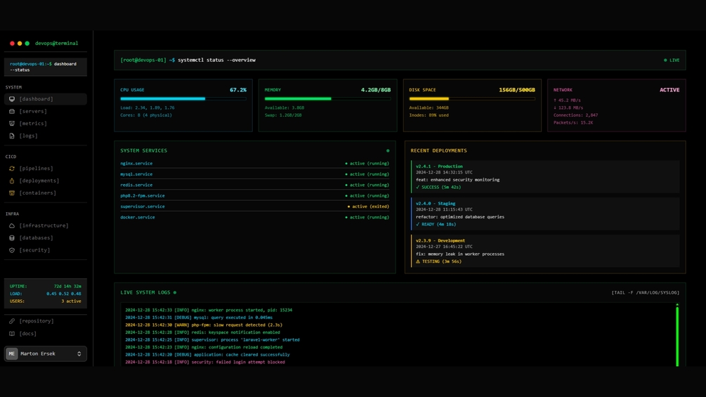Click the 67.2% CPU value
Viewport: 706px width, 397px height.
(x=238, y=90)
